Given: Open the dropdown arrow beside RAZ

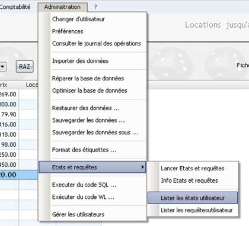Looking at the screenshot, I should [x=3, y=66].
